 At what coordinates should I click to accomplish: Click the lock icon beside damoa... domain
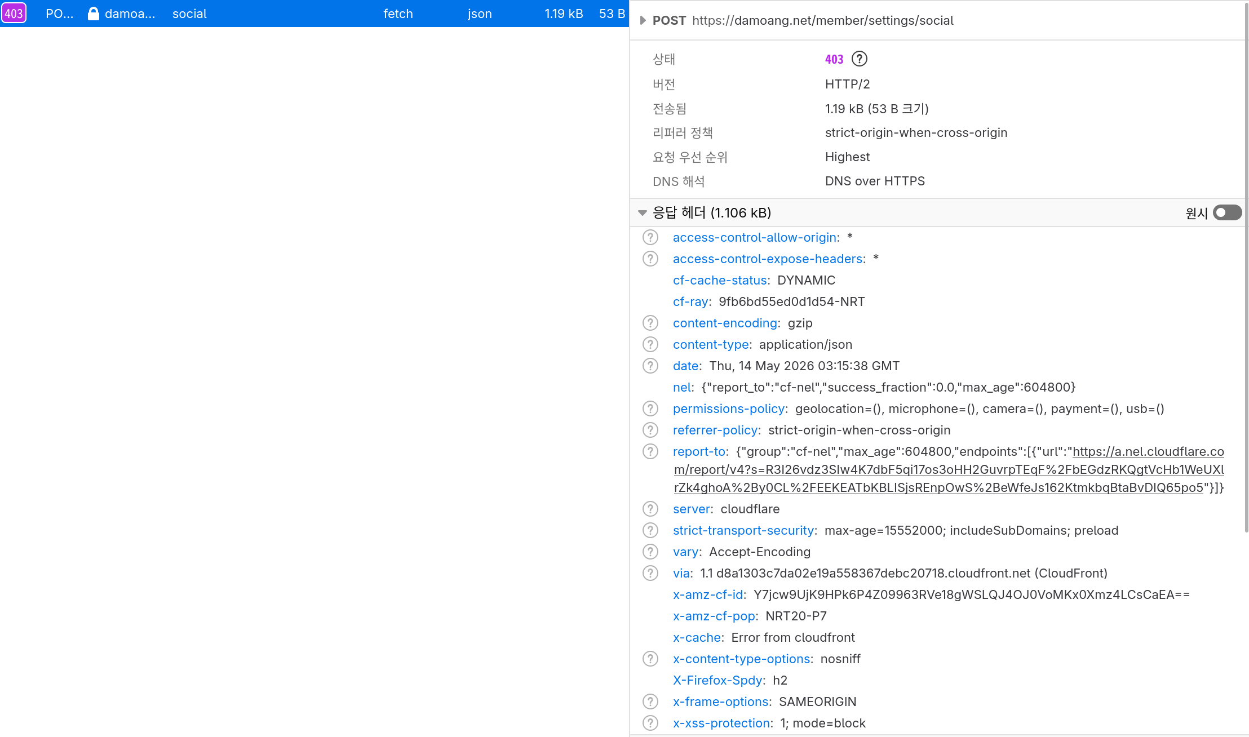pyautogui.click(x=94, y=14)
